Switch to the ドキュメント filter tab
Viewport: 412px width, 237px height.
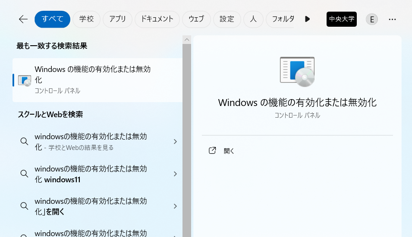click(157, 19)
